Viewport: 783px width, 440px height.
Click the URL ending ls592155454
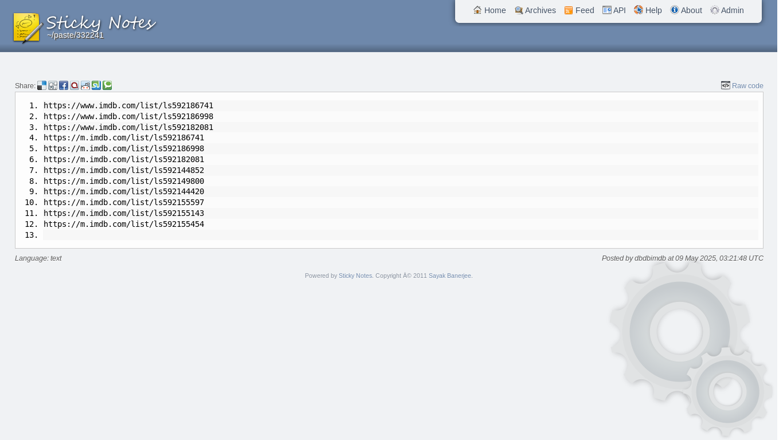(x=124, y=224)
